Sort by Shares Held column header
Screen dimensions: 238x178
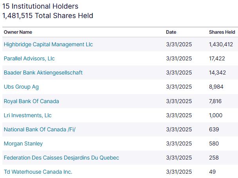tap(222, 32)
